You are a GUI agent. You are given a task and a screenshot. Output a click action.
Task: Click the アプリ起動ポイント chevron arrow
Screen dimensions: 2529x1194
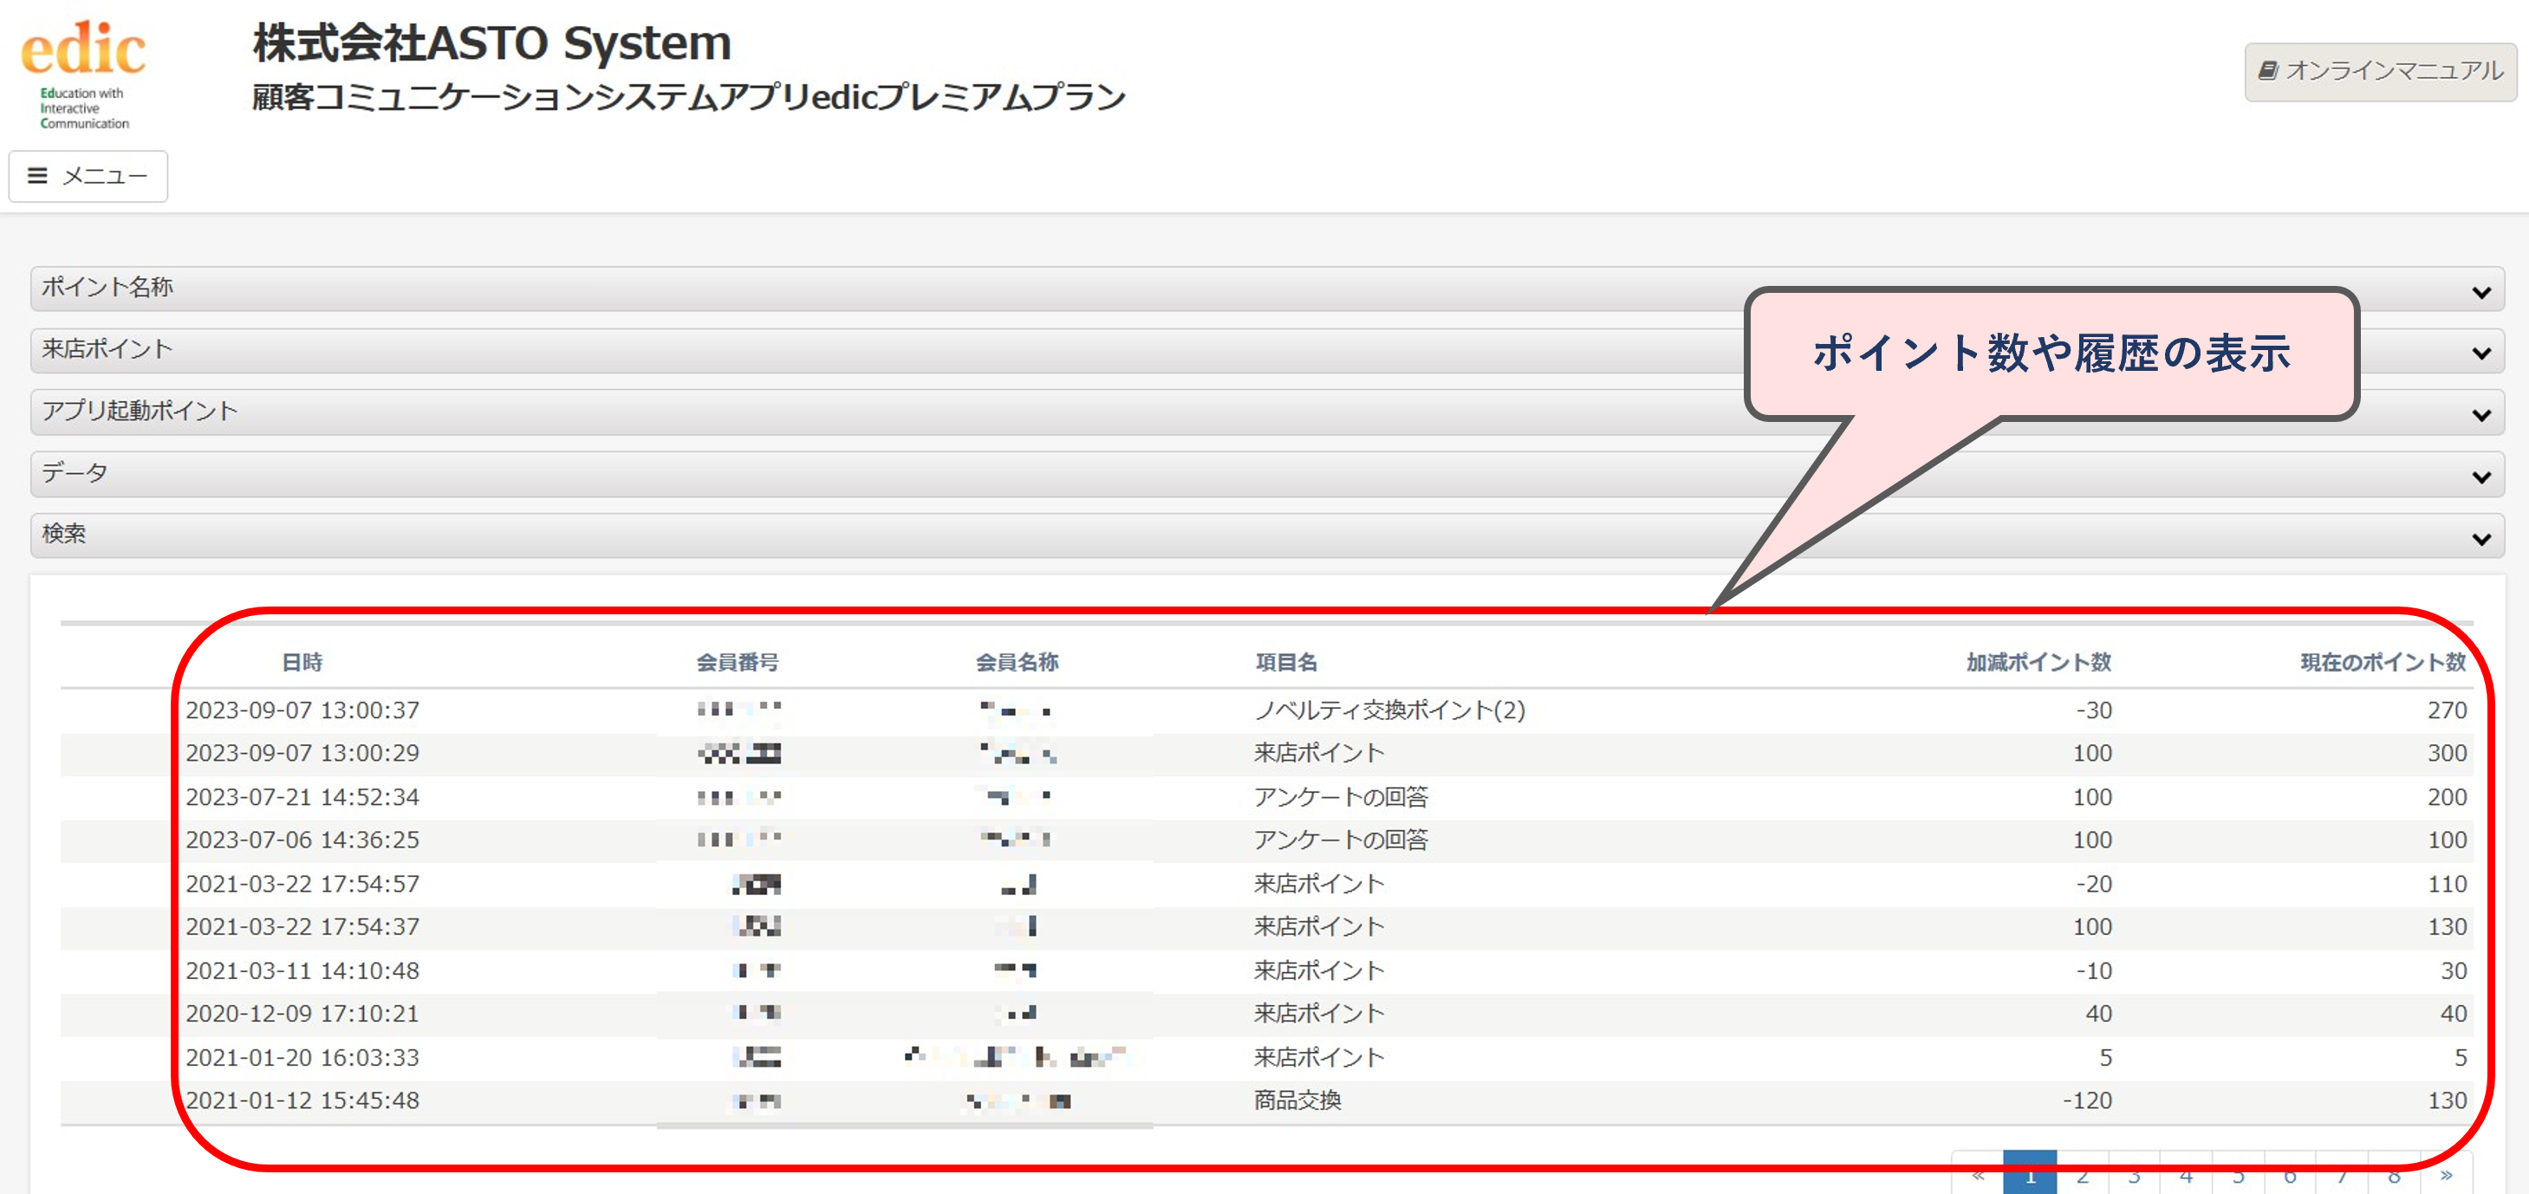(x=2480, y=415)
